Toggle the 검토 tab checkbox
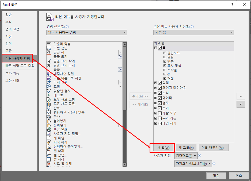 [160, 103]
